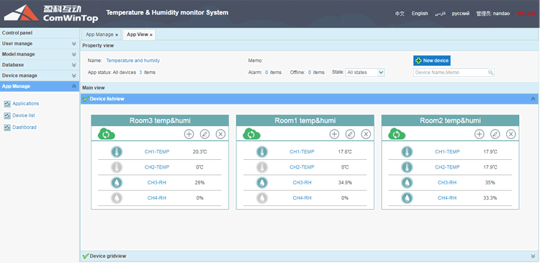Click the delete X icon on Room3 card
Screen dimensions: 540x263
(x=220, y=134)
